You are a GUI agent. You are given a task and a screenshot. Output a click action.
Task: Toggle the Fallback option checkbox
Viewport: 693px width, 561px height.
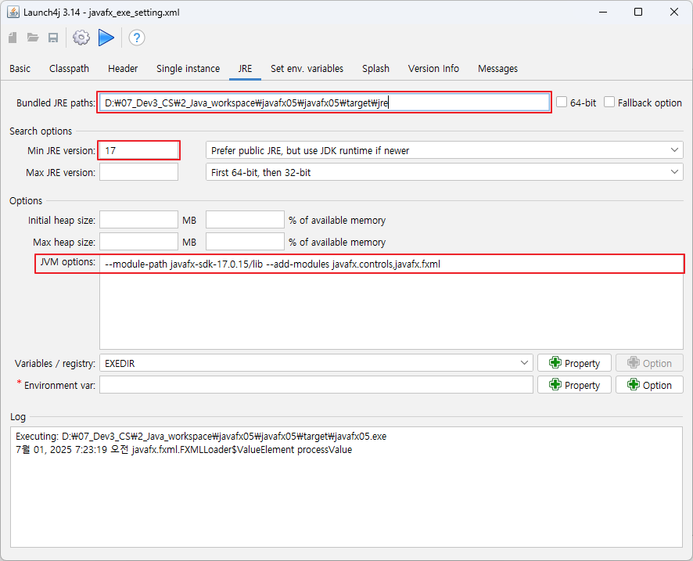(x=609, y=102)
